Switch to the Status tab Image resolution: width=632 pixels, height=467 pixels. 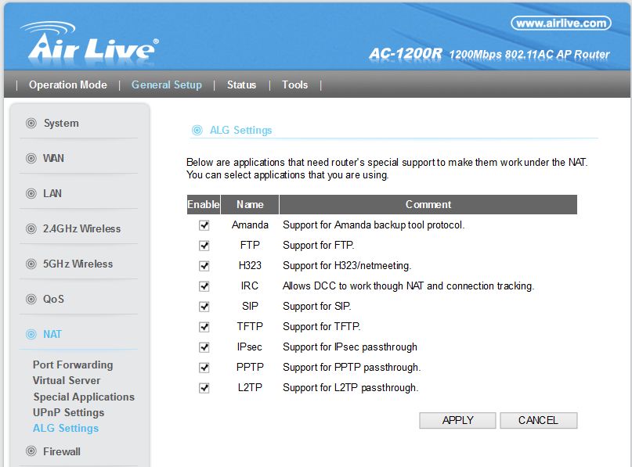click(x=241, y=85)
